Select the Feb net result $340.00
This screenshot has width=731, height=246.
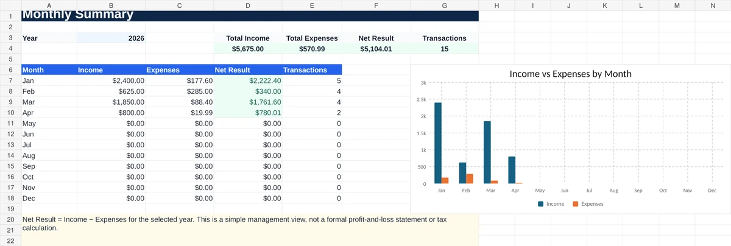pos(247,91)
